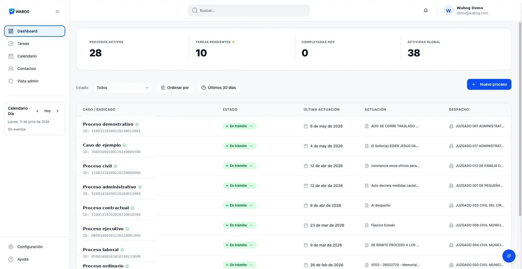Click the Buscar search field
The width and height of the screenshot is (522, 269).
tap(249, 10)
